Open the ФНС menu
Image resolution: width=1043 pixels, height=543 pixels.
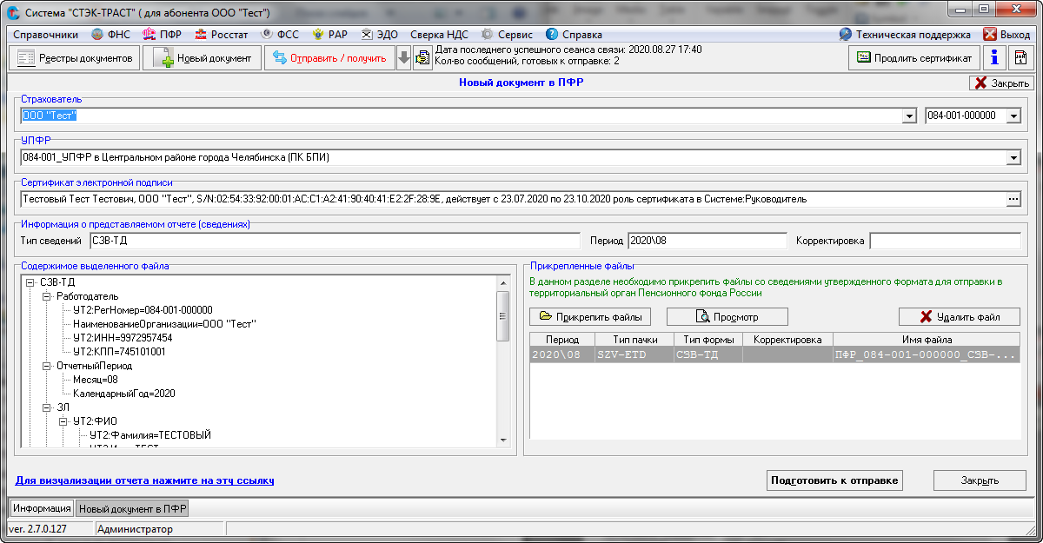tap(110, 35)
